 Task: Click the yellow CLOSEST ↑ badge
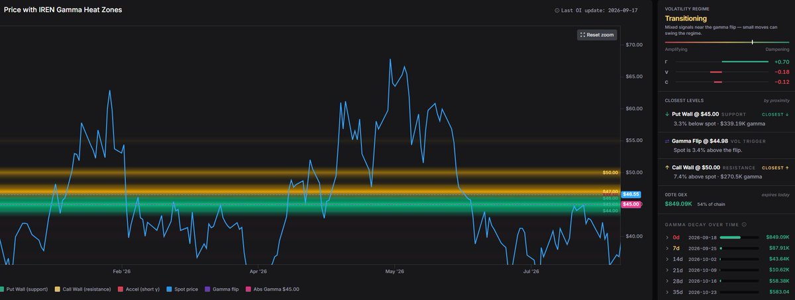click(x=776, y=168)
